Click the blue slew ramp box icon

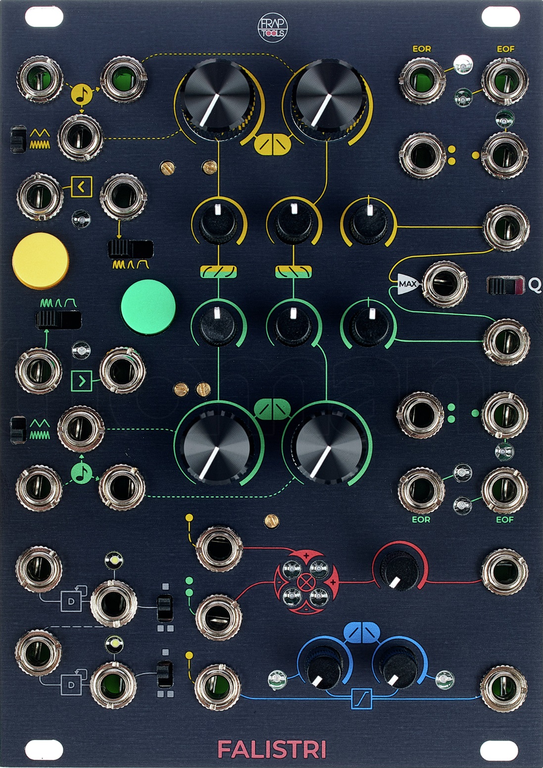tap(361, 698)
